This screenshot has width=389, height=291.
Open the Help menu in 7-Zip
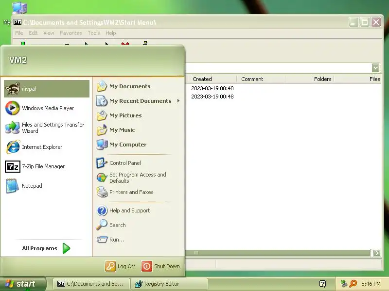(x=111, y=33)
